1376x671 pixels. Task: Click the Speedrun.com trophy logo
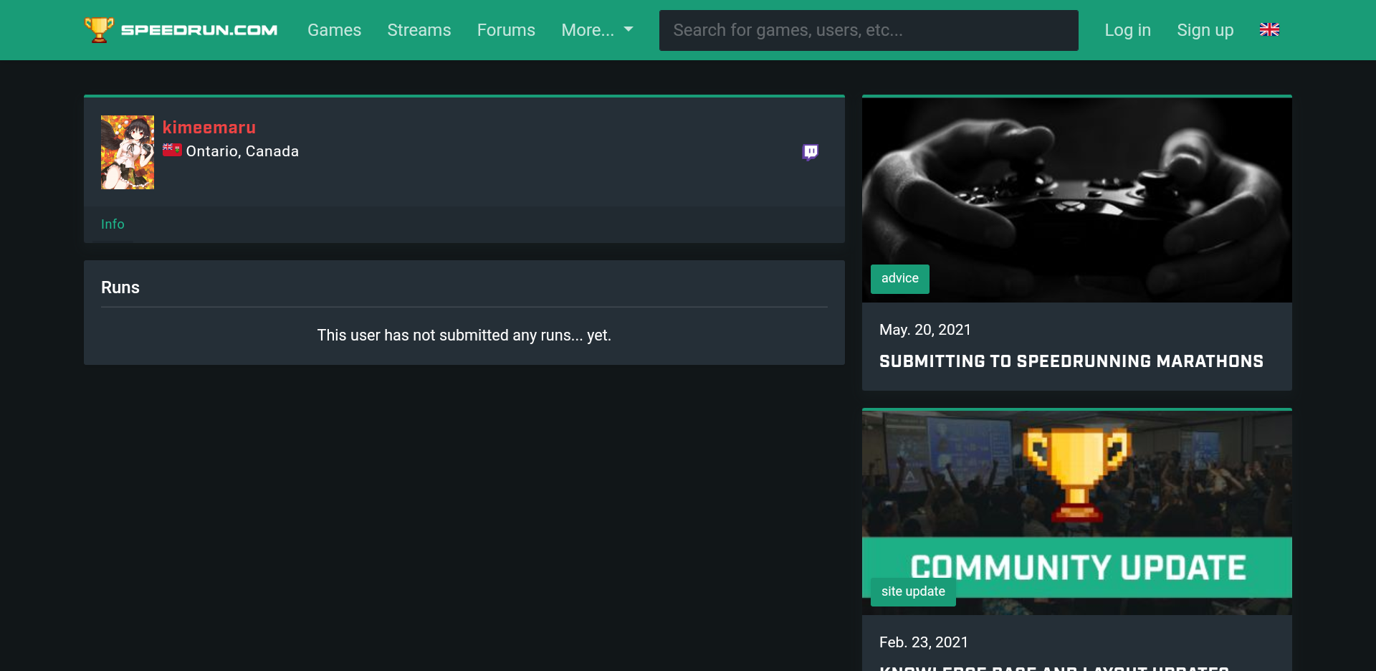click(x=99, y=29)
